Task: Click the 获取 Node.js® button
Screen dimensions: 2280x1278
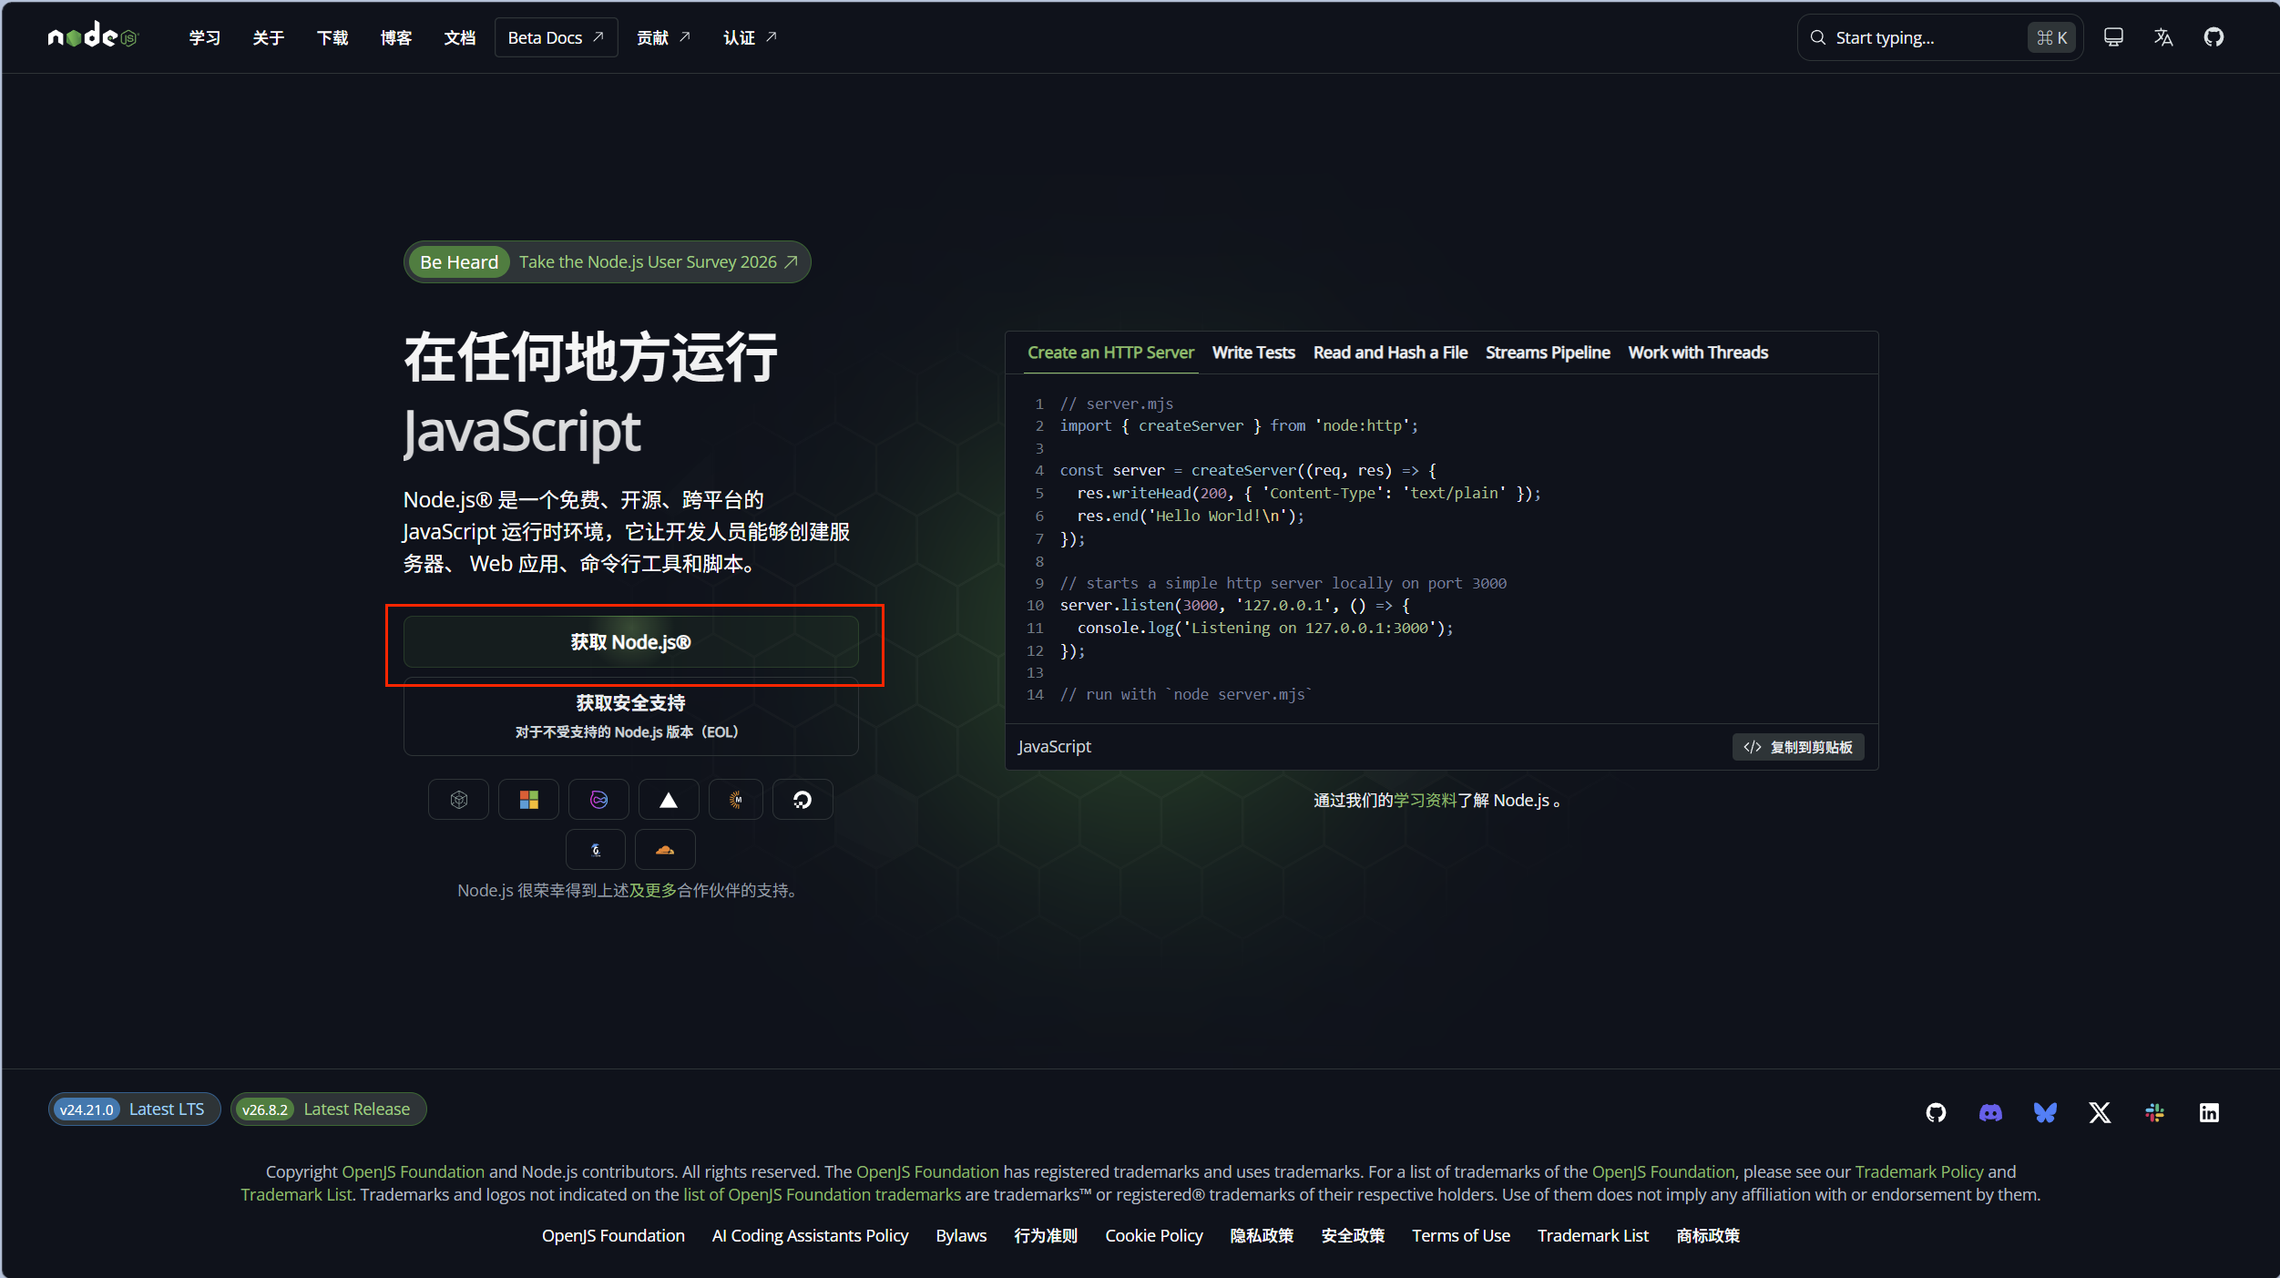Action: click(x=630, y=642)
